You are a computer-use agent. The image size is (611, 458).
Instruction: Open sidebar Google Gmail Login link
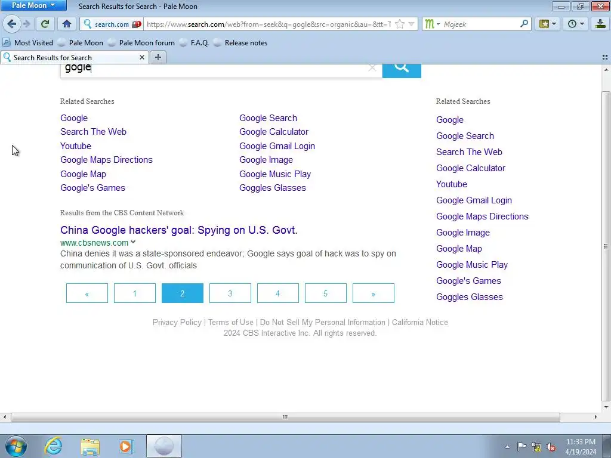(474, 200)
